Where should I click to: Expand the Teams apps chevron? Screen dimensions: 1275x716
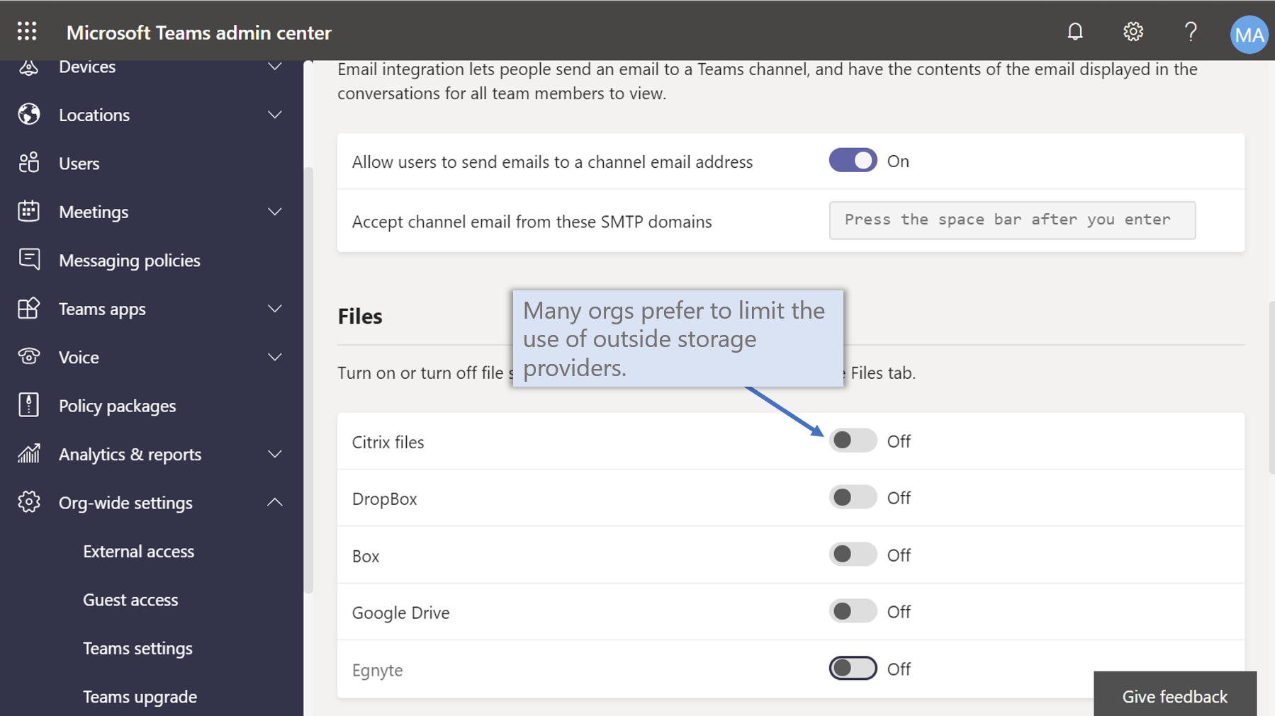[275, 309]
